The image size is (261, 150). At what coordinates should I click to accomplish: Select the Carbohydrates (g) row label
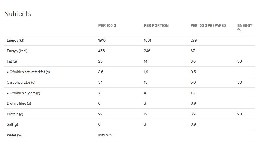pyautogui.click(x=21, y=83)
